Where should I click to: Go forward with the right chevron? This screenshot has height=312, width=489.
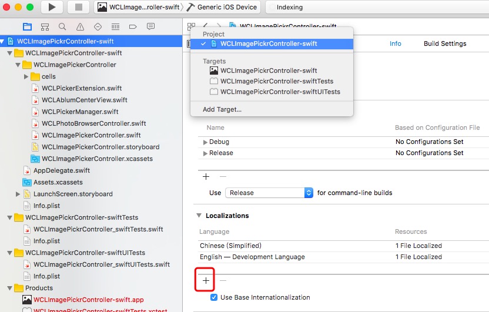pos(219,25)
